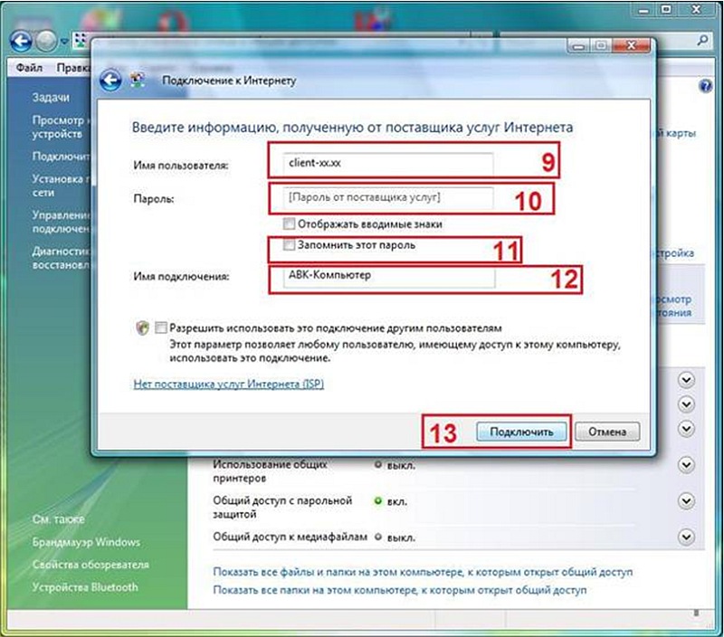This screenshot has height=637, width=724.
Task: Enable 'Отображать вводимые знаки' checkbox
Action: (x=288, y=223)
